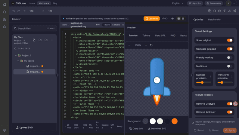Turn off Show original
This screenshot has width=239, height=135.
coord(230,40)
